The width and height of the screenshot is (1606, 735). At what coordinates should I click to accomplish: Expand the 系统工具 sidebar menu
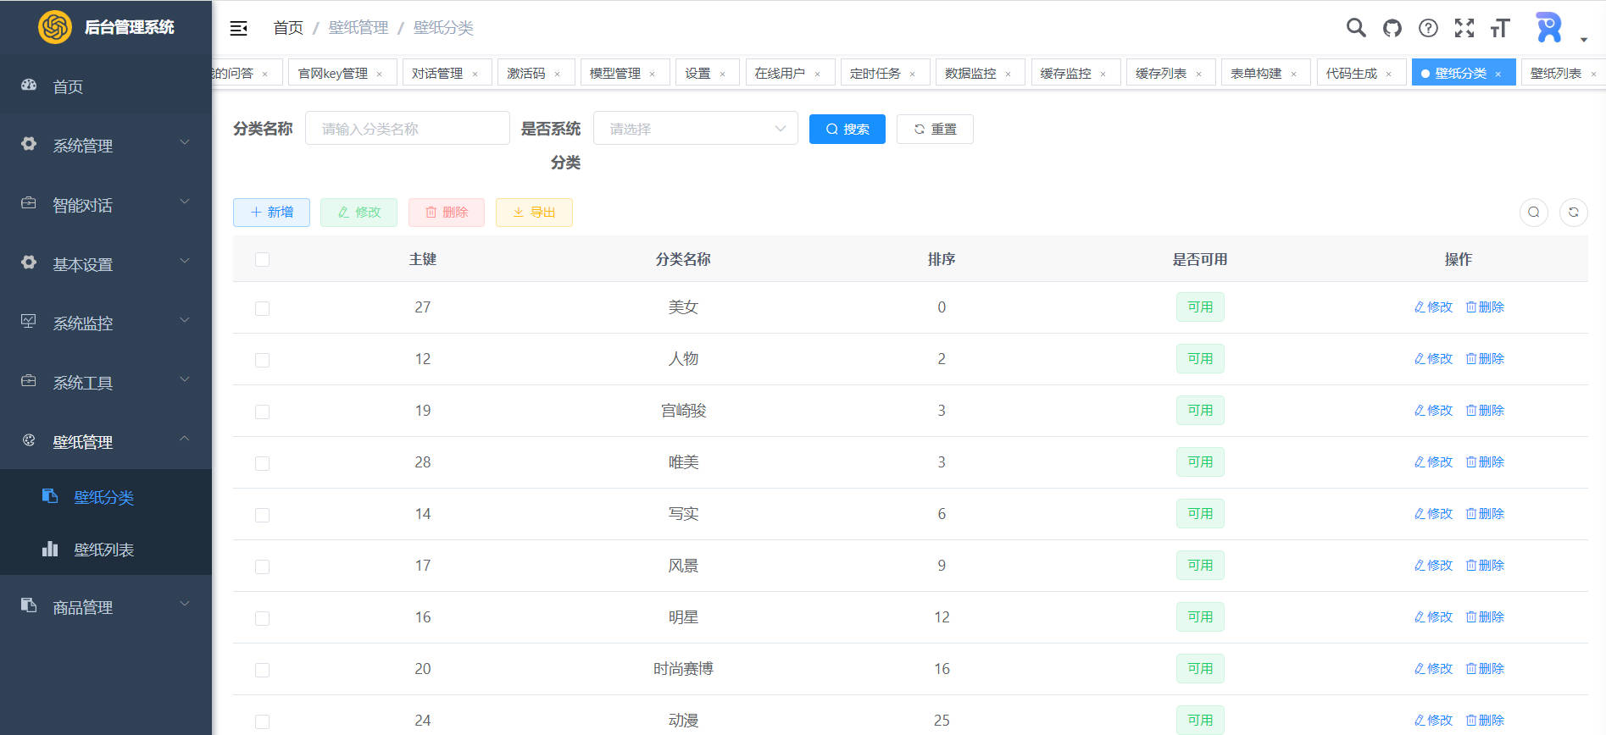[x=106, y=383]
